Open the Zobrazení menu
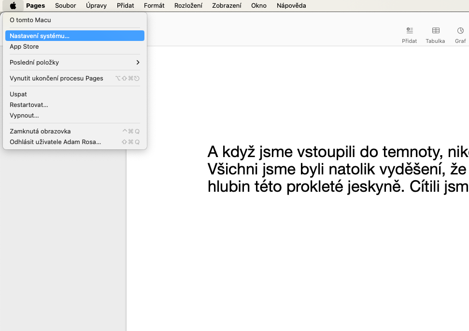The image size is (469, 331). 227,6
